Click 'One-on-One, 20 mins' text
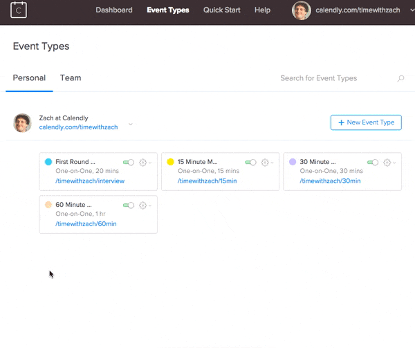 [87, 171]
